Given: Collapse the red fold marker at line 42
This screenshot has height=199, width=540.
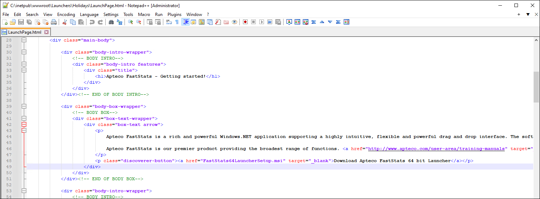Looking at the screenshot, I should (24, 125).
